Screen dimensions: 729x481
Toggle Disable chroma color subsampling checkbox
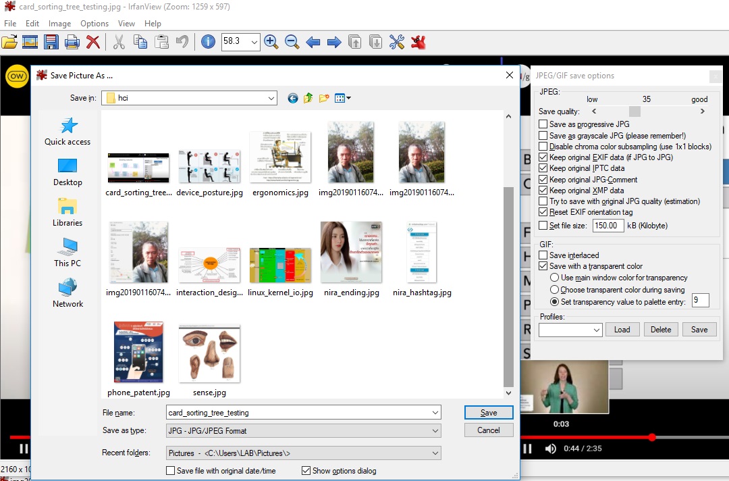coord(543,147)
